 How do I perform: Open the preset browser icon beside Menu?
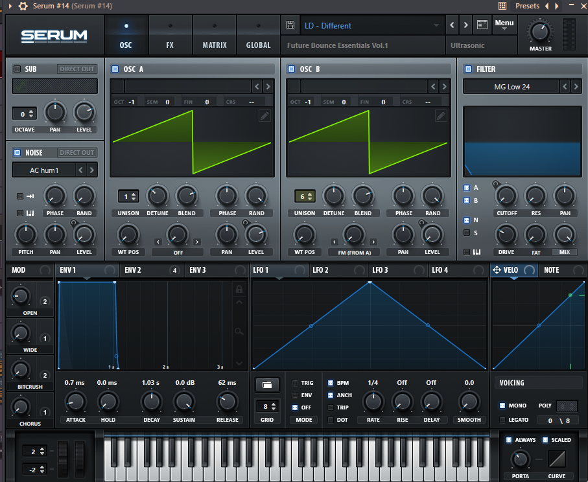click(482, 25)
